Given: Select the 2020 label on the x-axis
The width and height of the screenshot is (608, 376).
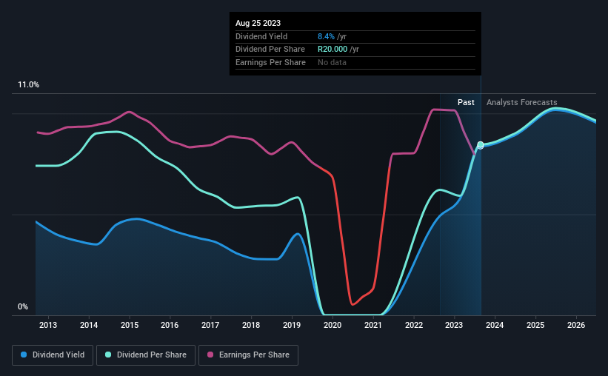Looking at the screenshot, I should click(333, 325).
